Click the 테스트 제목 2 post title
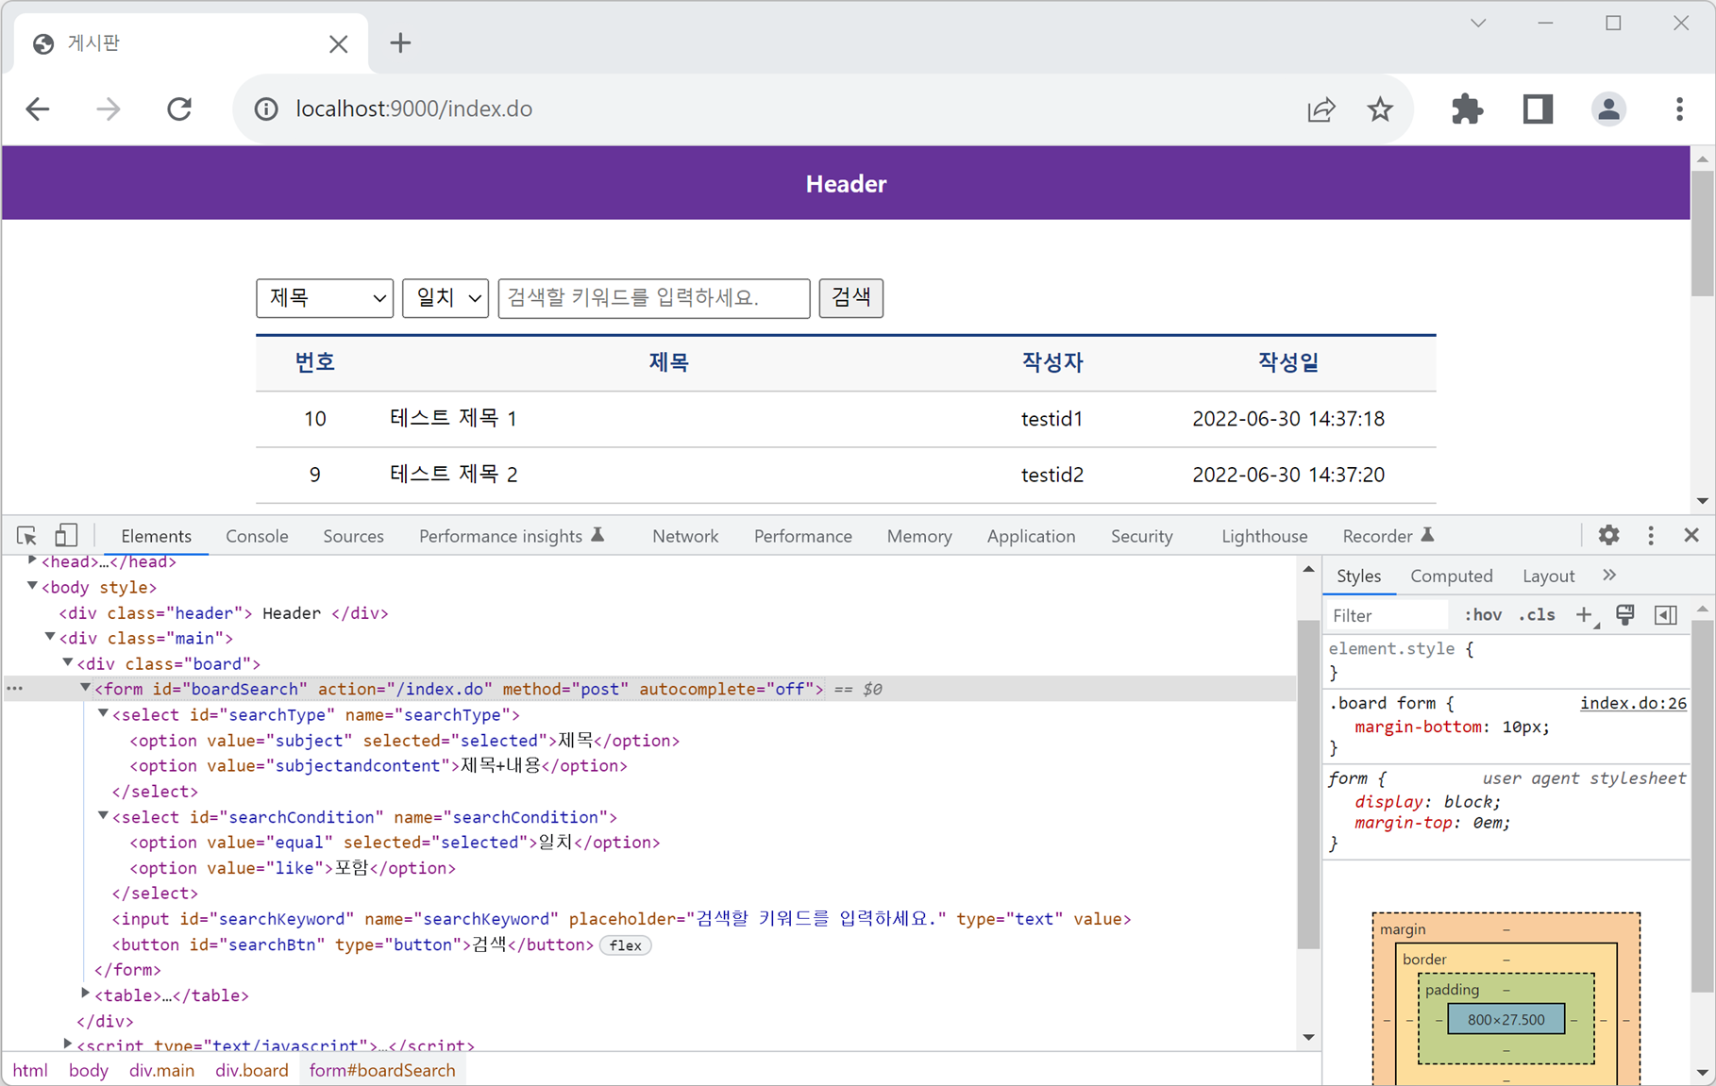Screen dimensions: 1716x1086 click(453, 474)
